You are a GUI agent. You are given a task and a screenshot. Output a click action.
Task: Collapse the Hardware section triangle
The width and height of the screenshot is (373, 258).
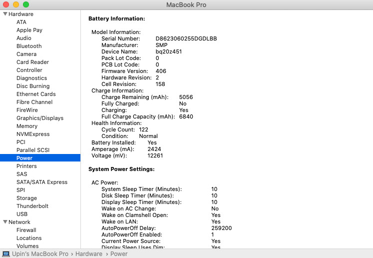coord(5,14)
